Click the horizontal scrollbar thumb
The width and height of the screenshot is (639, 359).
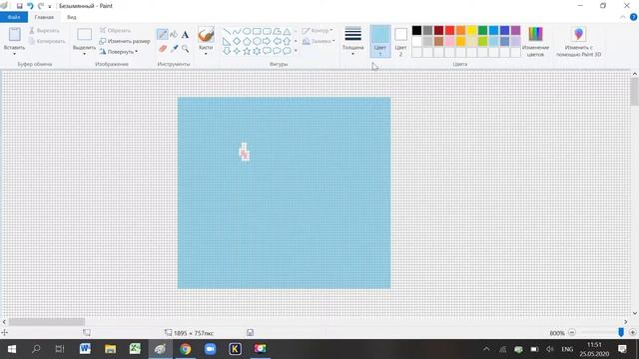pyautogui.click(x=47, y=322)
